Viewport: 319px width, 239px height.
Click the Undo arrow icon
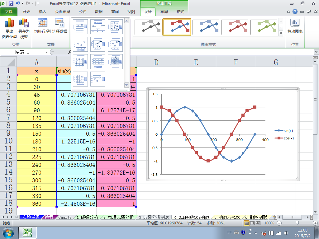coord(18,3)
